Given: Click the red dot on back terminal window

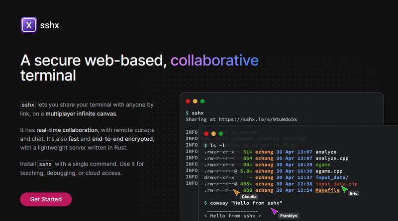Looking at the screenshot, I should click(x=188, y=101).
